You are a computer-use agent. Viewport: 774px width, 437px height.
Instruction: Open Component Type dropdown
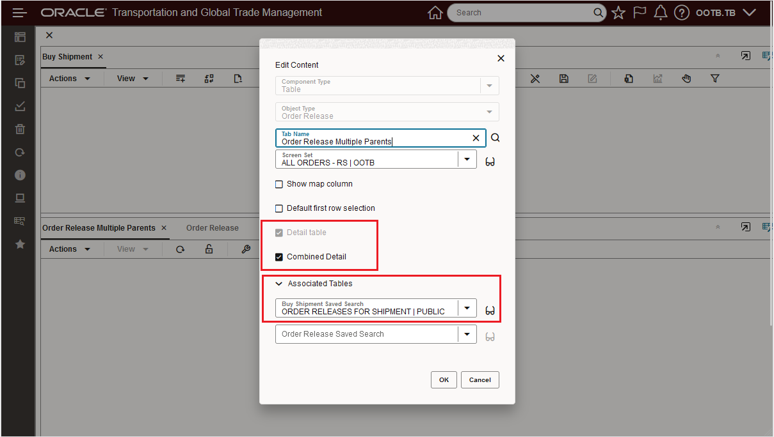pos(489,86)
